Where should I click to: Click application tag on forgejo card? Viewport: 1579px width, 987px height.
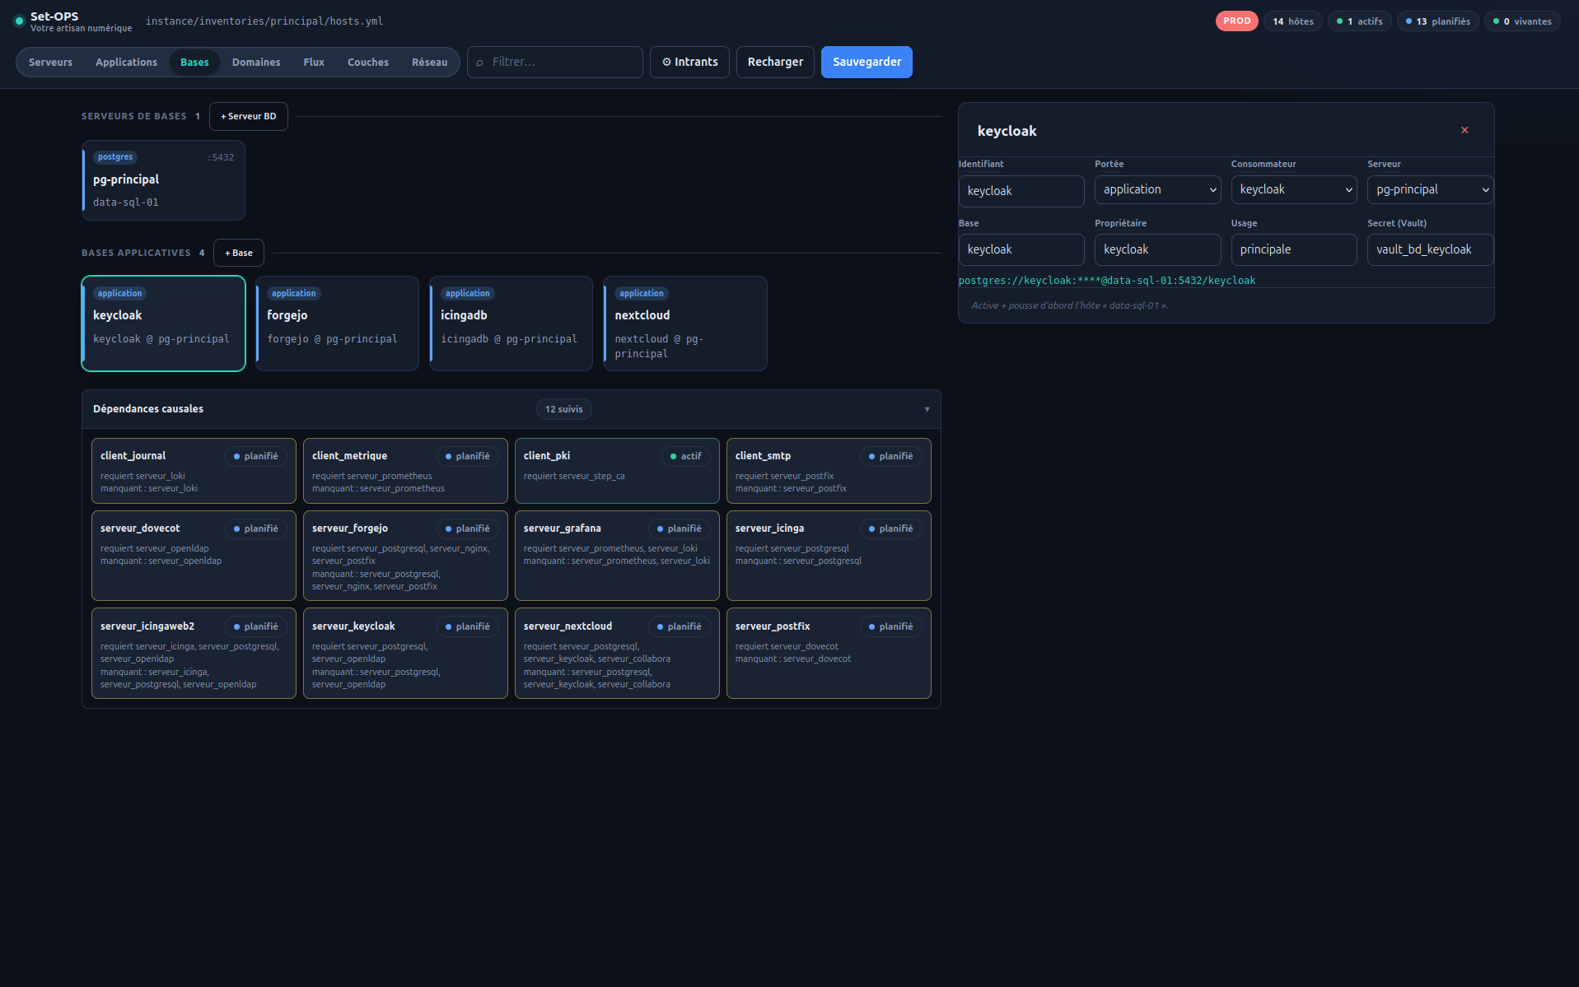[x=293, y=294]
